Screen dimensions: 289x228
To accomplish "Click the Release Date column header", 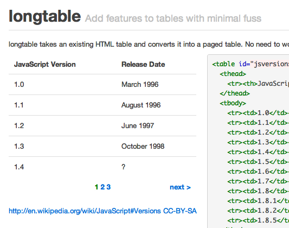I will pyautogui.click(x=143, y=64).
